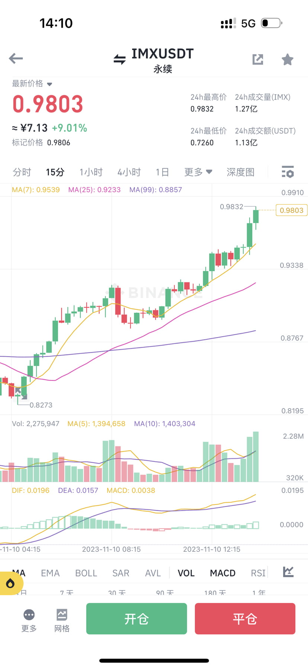Select the 15分 timeframe

tap(55, 172)
